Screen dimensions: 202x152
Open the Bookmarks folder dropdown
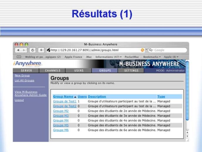[x=152, y=57]
